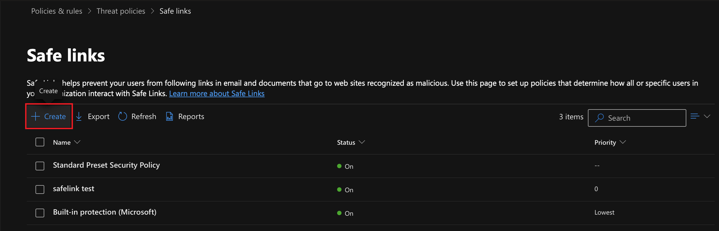The height and width of the screenshot is (231, 719).
Task: Click On status of Standard Preset policy
Action: [349, 166]
